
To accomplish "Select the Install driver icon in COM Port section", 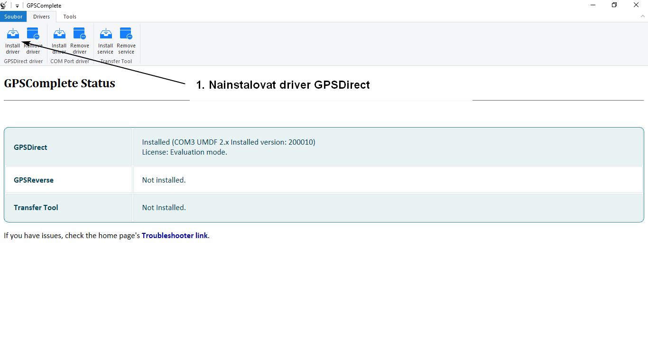I will [59, 40].
